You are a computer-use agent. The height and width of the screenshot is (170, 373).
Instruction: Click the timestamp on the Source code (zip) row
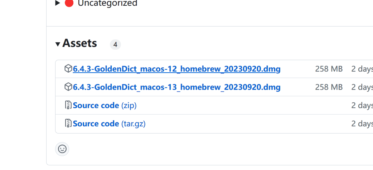(x=362, y=105)
